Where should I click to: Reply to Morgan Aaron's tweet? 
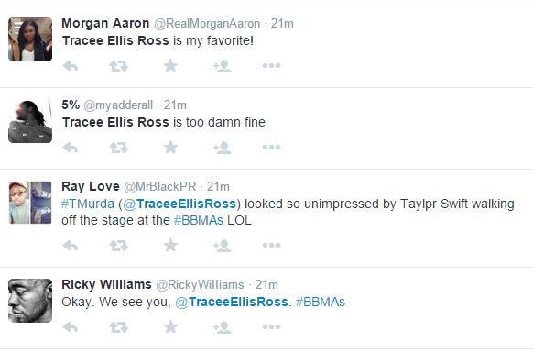71,66
